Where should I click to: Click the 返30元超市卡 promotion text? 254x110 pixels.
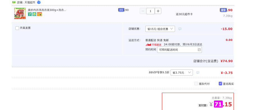[184, 14]
